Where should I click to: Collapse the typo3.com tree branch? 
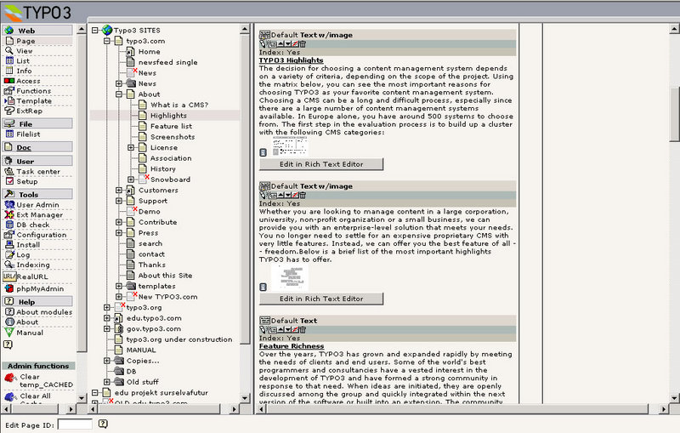pyautogui.click(x=107, y=41)
